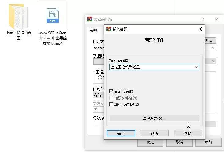The height and width of the screenshot is (152, 224).
Task: Click 取消 in the 输入密码 dialog
Action: [x=154, y=133]
